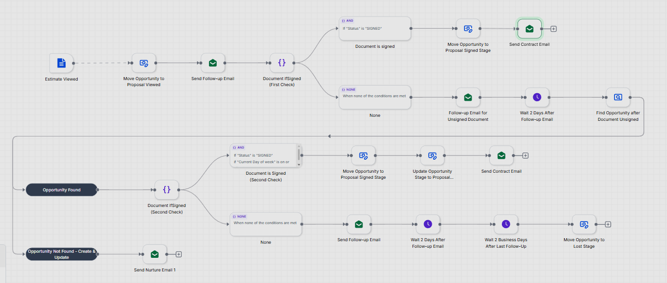Screen dimensions: 667x283
Task: Open Find Opportunity after Document Unsigned node
Action: (x=618, y=97)
